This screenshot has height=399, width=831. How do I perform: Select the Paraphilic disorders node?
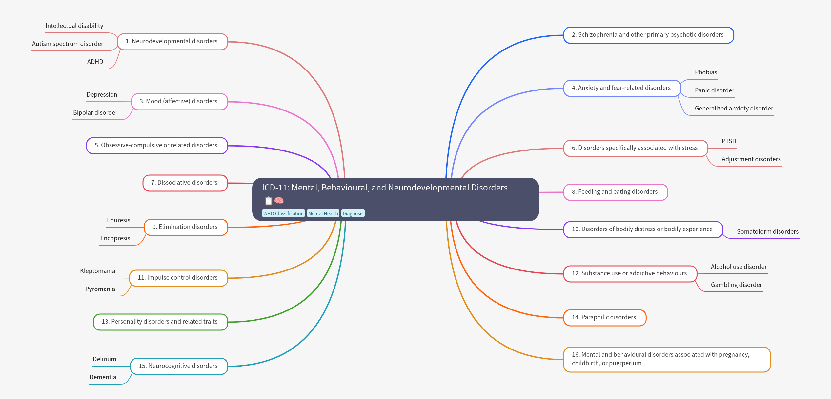[604, 318]
